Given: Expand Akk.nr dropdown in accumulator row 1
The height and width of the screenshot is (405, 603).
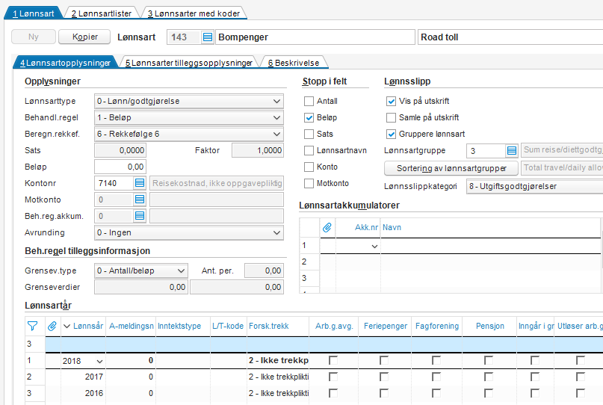Looking at the screenshot, I should coord(374,246).
